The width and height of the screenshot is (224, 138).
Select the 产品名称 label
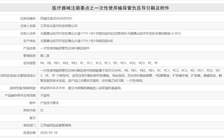(30, 48)
